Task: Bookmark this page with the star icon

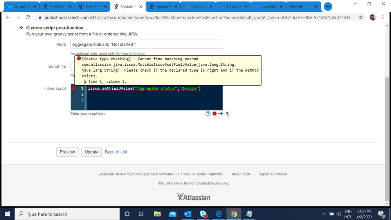Action: [x=361, y=18]
